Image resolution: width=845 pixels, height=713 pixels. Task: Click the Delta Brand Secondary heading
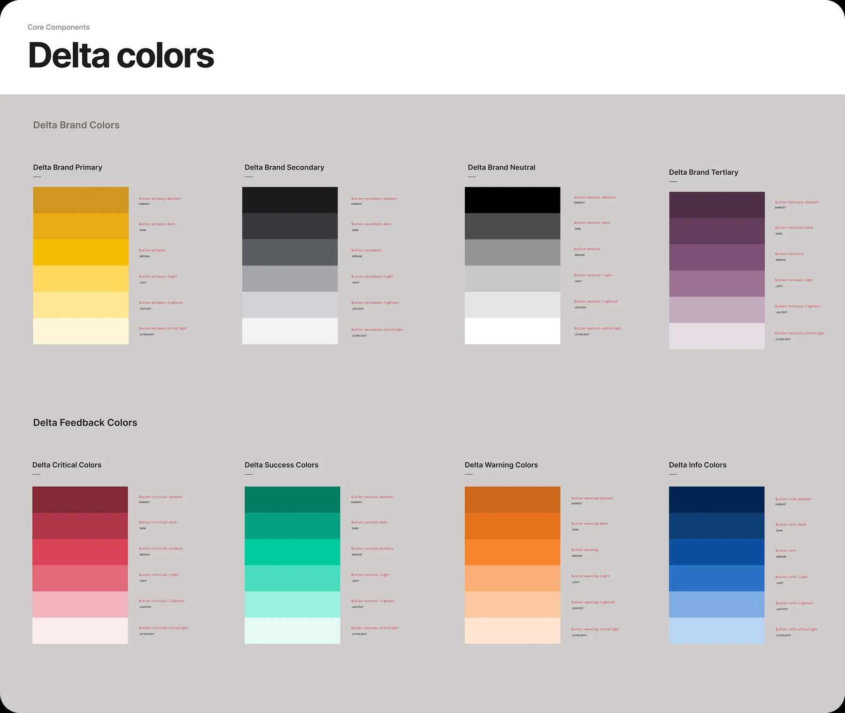click(x=284, y=167)
